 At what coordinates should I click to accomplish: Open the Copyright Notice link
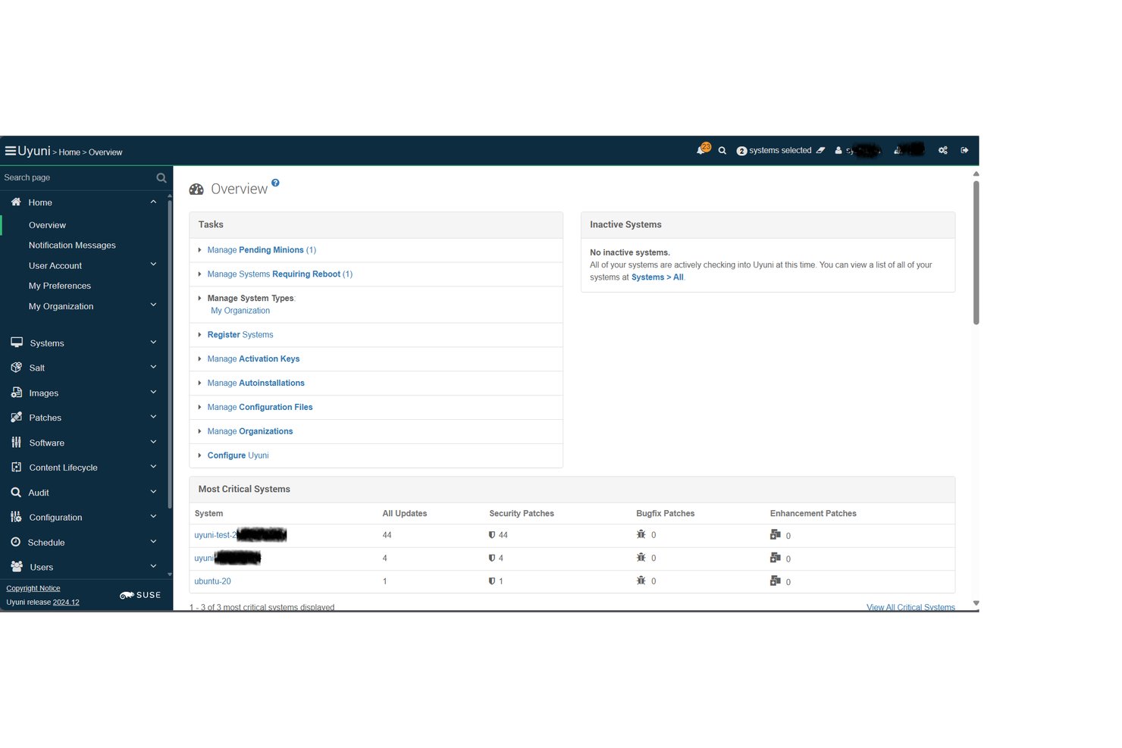pos(33,589)
